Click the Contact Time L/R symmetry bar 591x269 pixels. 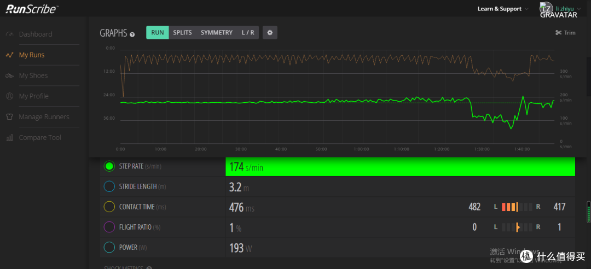[517, 207]
